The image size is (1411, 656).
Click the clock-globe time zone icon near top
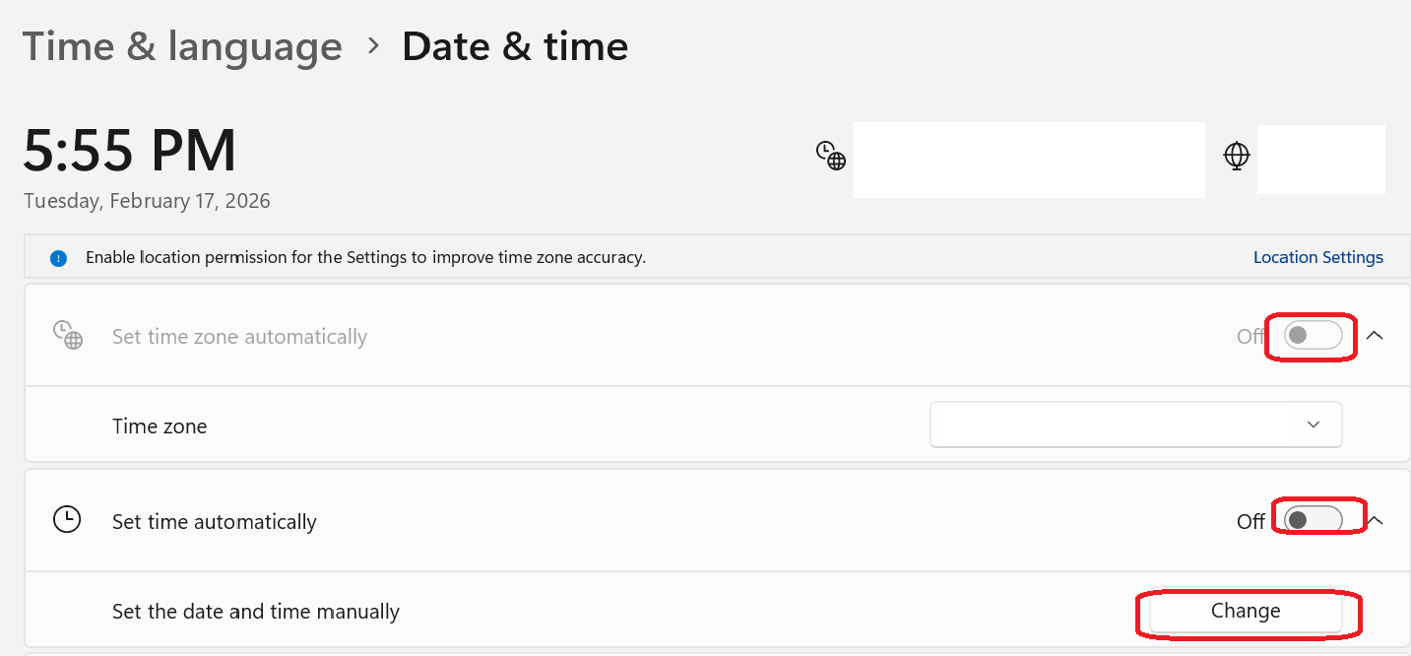(830, 156)
